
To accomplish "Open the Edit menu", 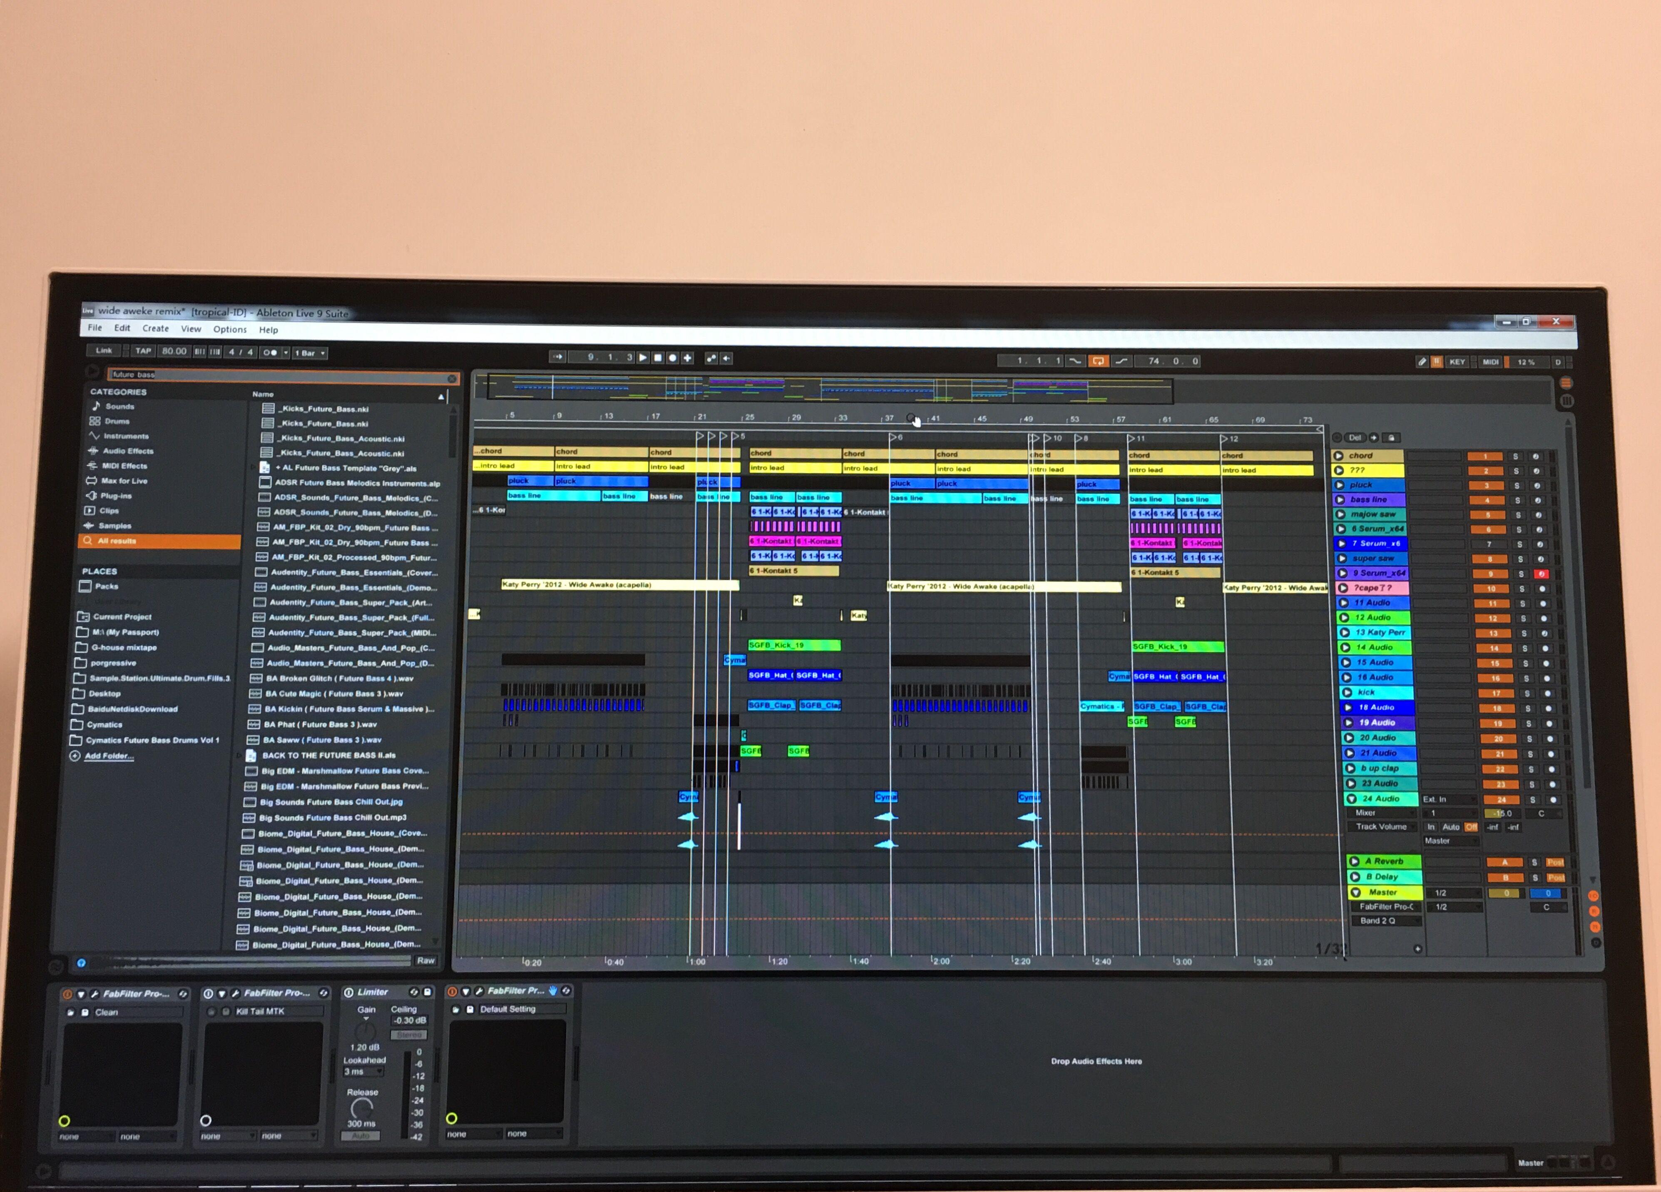I will tap(122, 328).
